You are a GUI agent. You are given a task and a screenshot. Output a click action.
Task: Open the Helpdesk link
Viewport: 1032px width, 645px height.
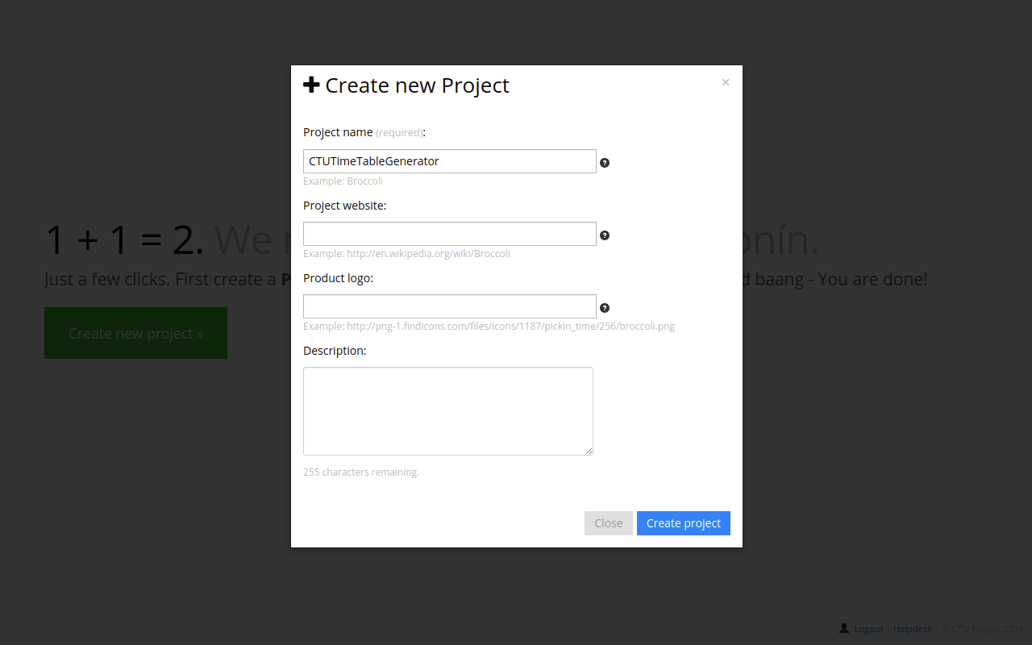pyautogui.click(x=913, y=629)
